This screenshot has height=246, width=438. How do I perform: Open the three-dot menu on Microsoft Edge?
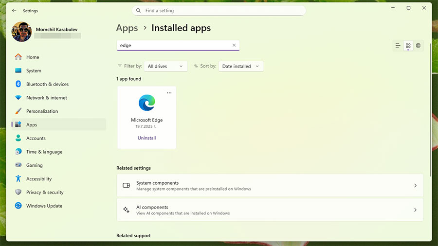[169, 93]
